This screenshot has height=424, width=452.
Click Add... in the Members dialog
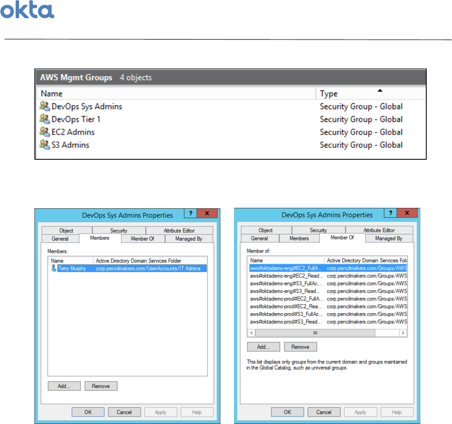click(x=64, y=386)
